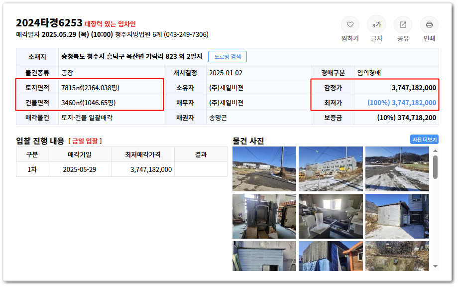Click the 1차 row in bid table

121,169
